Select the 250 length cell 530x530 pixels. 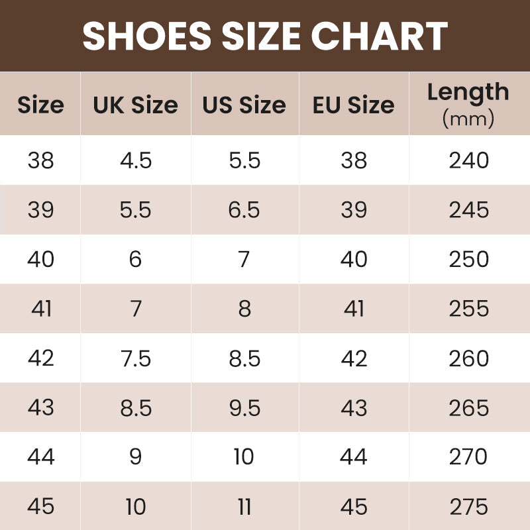pyautogui.click(x=468, y=259)
